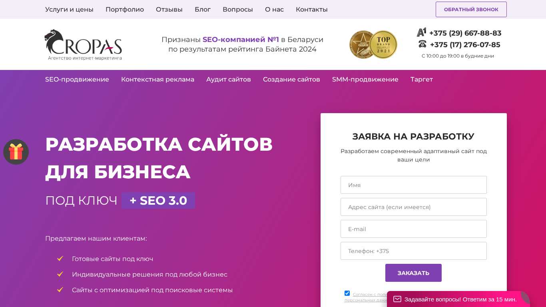This screenshot has height=307, width=546.
Task: Select 'Создание сайтов' in the services bar
Action: (291, 80)
